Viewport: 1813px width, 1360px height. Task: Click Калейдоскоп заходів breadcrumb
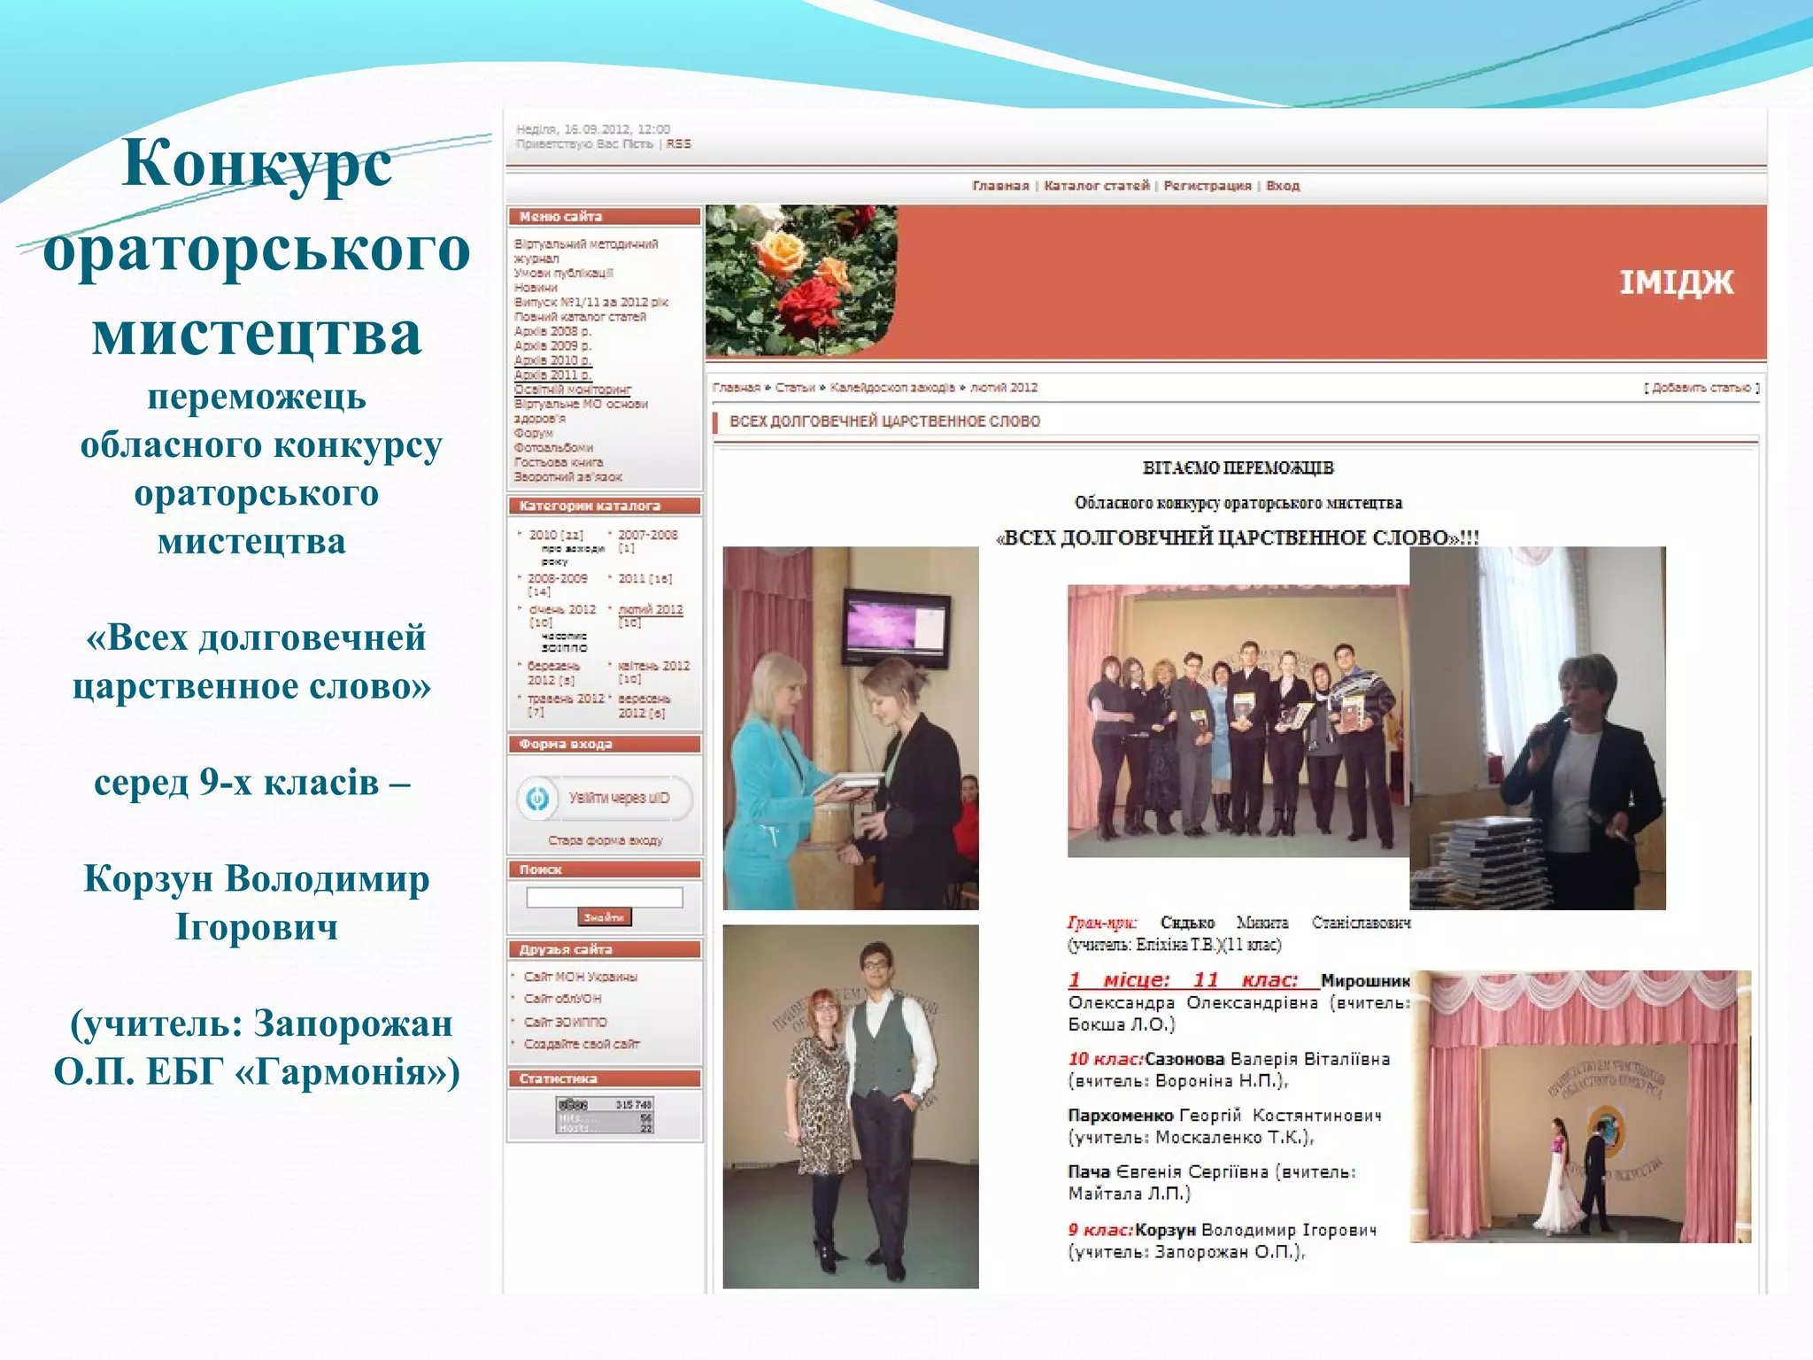[x=892, y=388]
